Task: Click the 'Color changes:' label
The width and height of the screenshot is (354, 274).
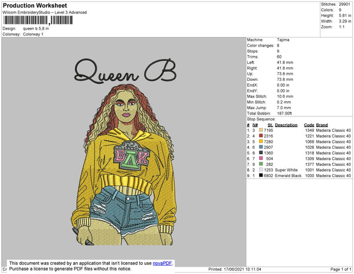Action: pyautogui.click(x=260, y=45)
